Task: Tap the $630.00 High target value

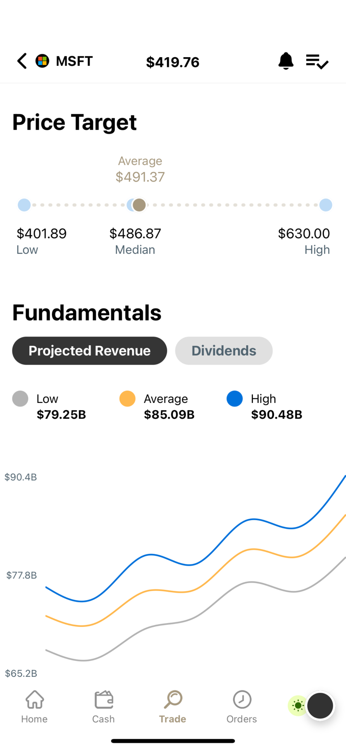Action: (304, 234)
